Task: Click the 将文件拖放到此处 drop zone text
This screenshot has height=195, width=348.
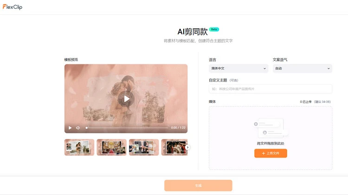Action: [271, 144]
